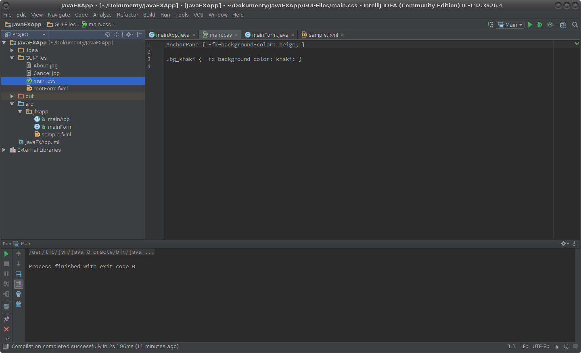This screenshot has height=353, width=581.
Task: Open the Main run configuration dropdown
Action: (510, 25)
